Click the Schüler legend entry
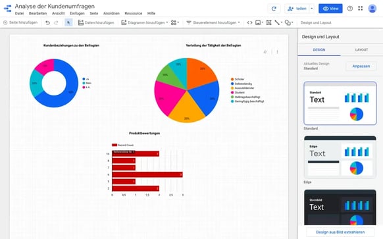The width and height of the screenshot is (383, 239). [x=237, y=79]
